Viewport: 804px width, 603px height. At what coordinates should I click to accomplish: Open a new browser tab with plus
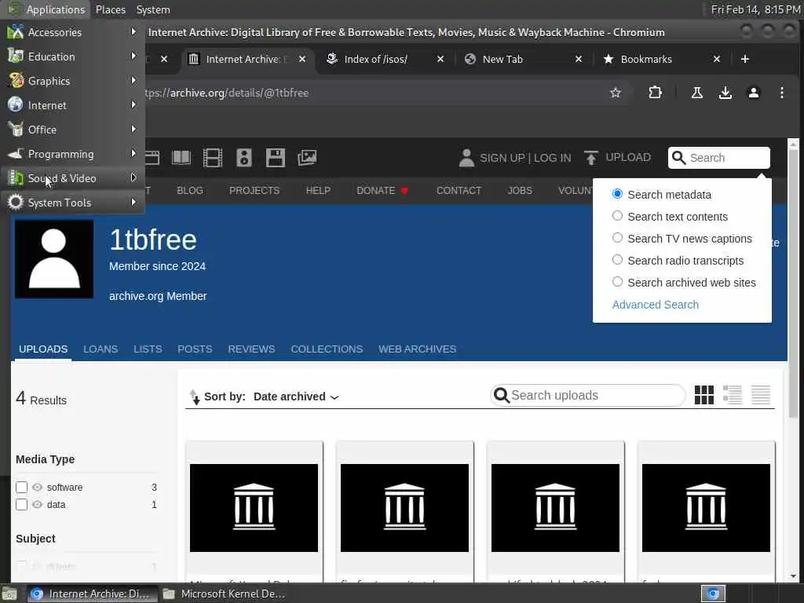tap(745, 59)
